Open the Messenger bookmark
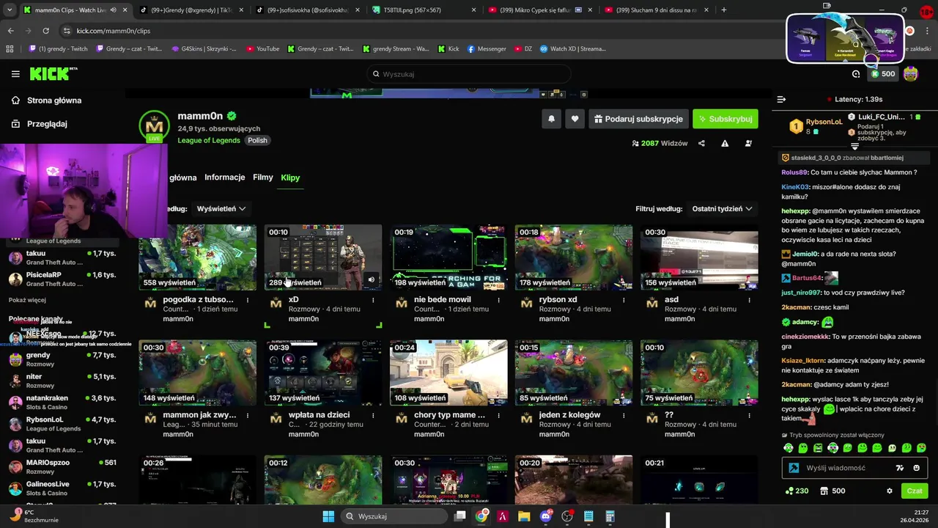 coord(487,49)
